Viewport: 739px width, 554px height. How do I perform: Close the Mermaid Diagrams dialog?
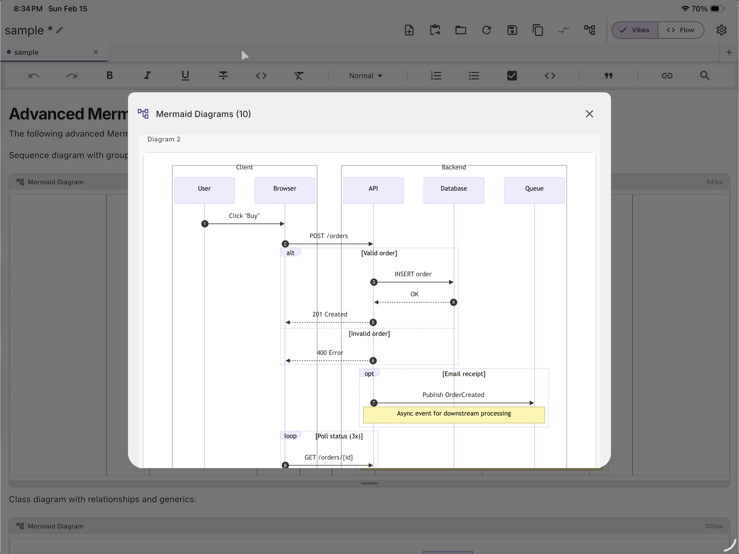click(589, 114)
